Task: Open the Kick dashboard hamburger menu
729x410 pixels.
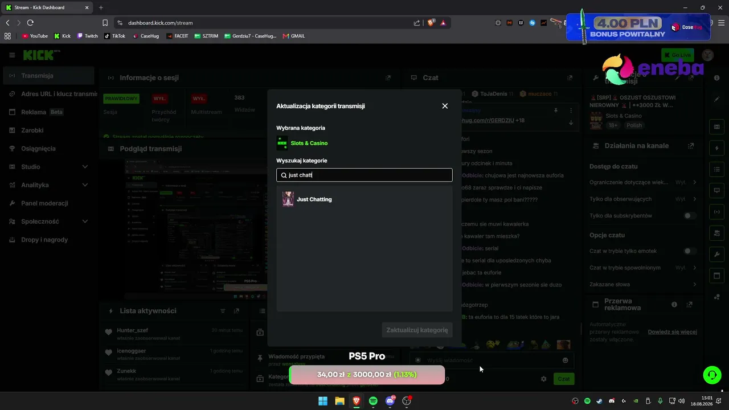Action: (x=12, y=55)
